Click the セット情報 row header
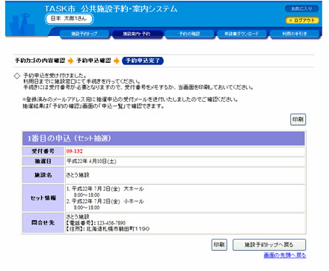329x271 pixels. 43,198
